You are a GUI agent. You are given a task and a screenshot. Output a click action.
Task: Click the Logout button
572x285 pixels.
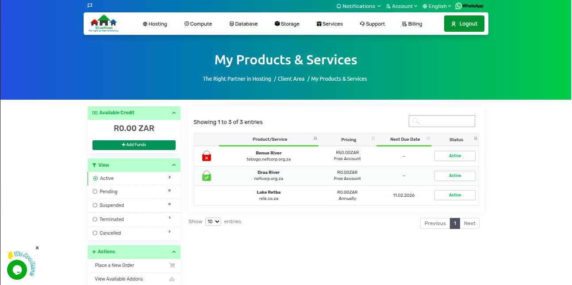[464, 24]
